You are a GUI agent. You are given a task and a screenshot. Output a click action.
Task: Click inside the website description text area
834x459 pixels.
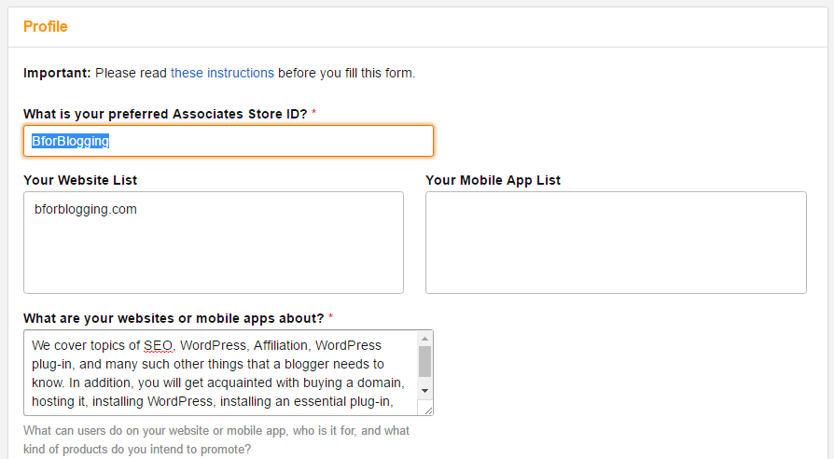click(x=221, y=373)
